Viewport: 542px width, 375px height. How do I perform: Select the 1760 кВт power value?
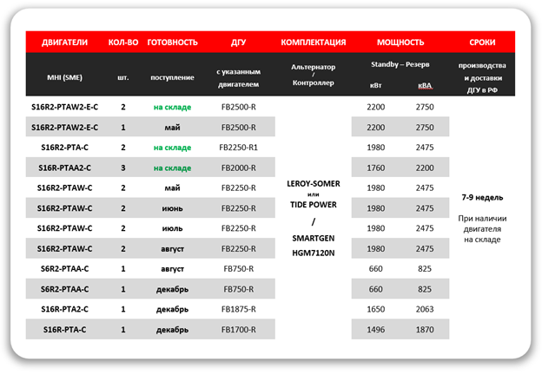click(375, 167)
